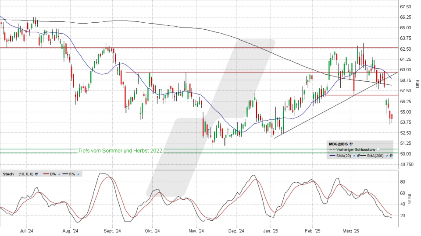Click the 55.00 price axis value
Image resolution: width=421 pixels, height=236 pixels.
point(405,111)
